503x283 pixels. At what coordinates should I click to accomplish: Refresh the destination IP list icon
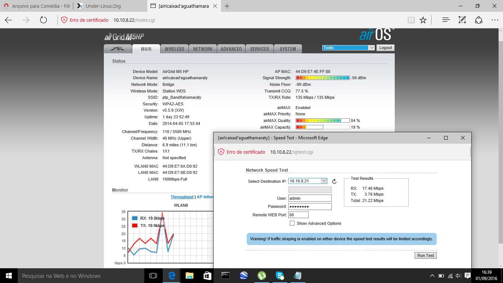[x=334, y=181]
